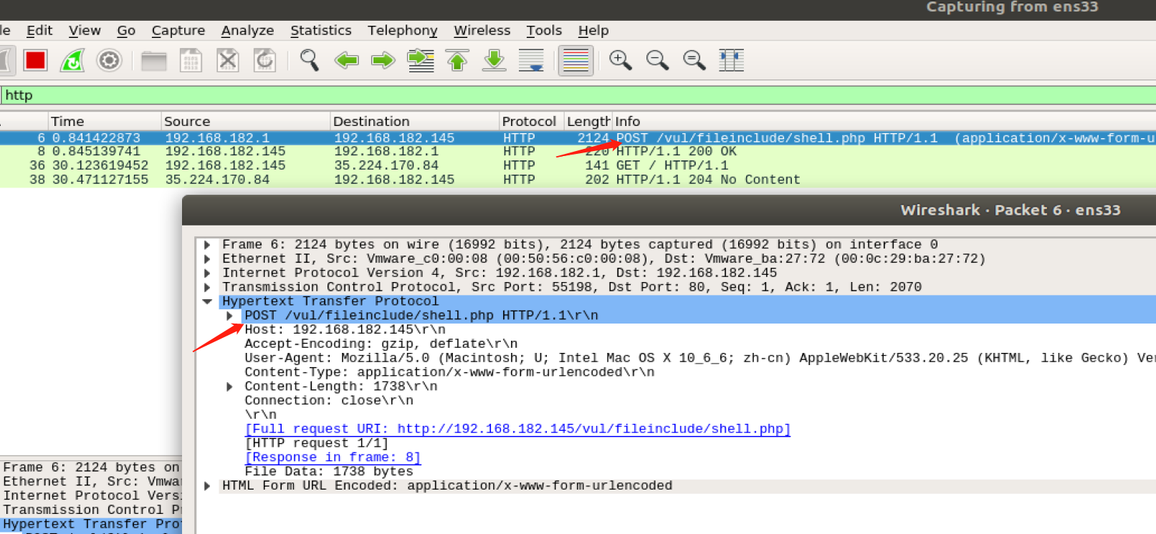Follow the Full request URI link
Screen dimensions: 1156x534
click(x=517, y=429)
